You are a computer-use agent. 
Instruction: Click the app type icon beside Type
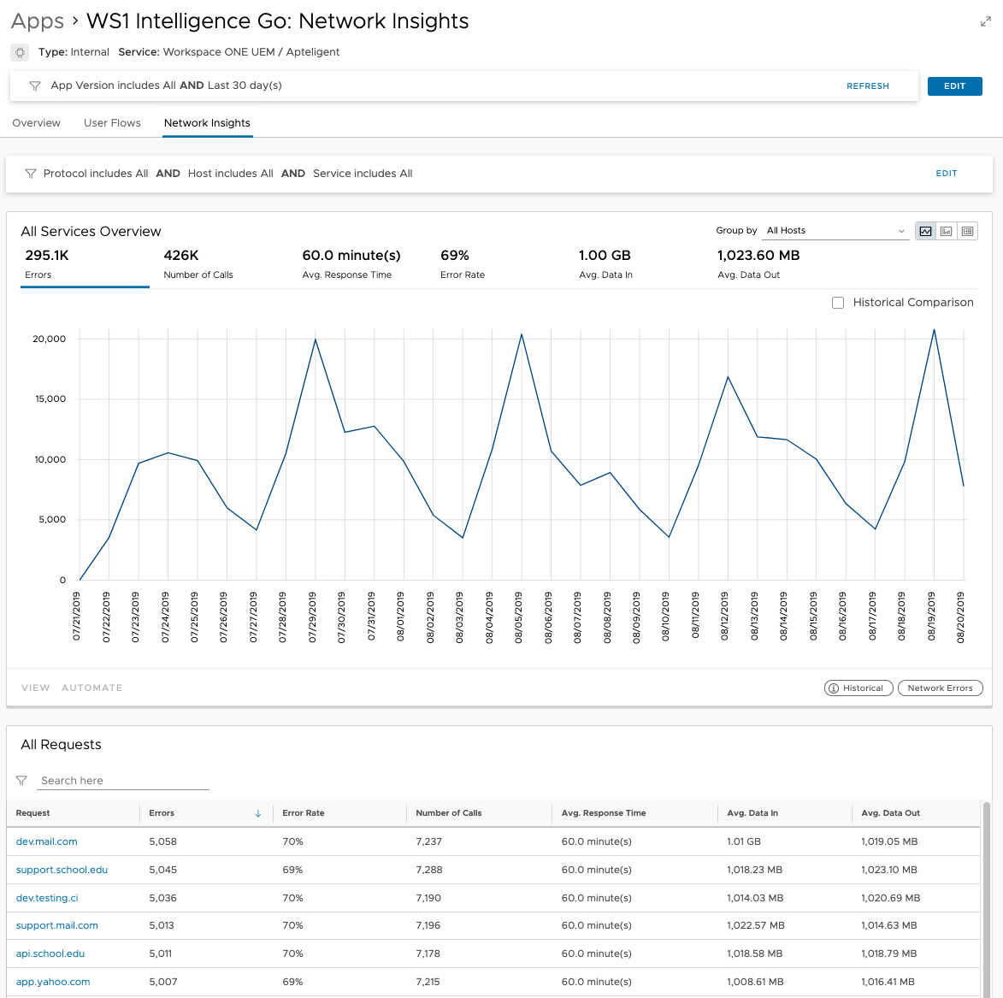coord(20,52)
